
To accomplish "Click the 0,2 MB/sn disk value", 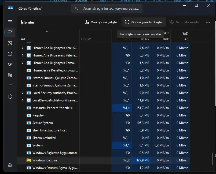I will 162,145.
